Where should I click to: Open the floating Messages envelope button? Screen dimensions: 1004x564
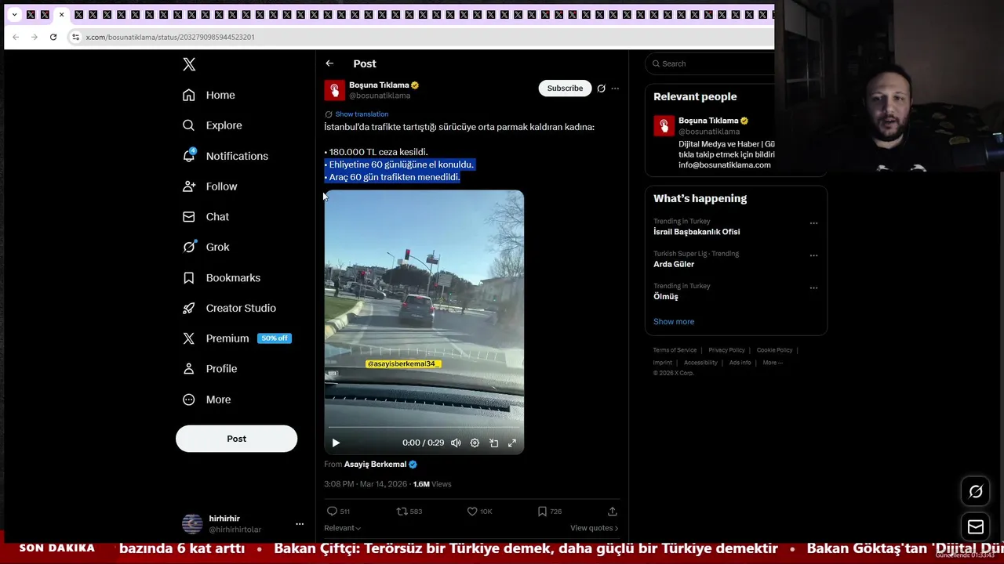(976, 527)
